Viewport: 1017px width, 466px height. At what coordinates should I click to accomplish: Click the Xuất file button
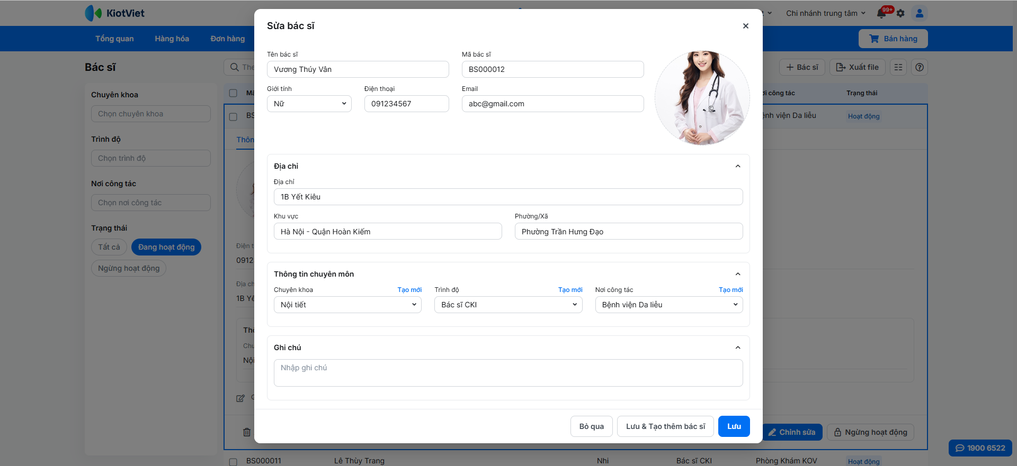858,67
